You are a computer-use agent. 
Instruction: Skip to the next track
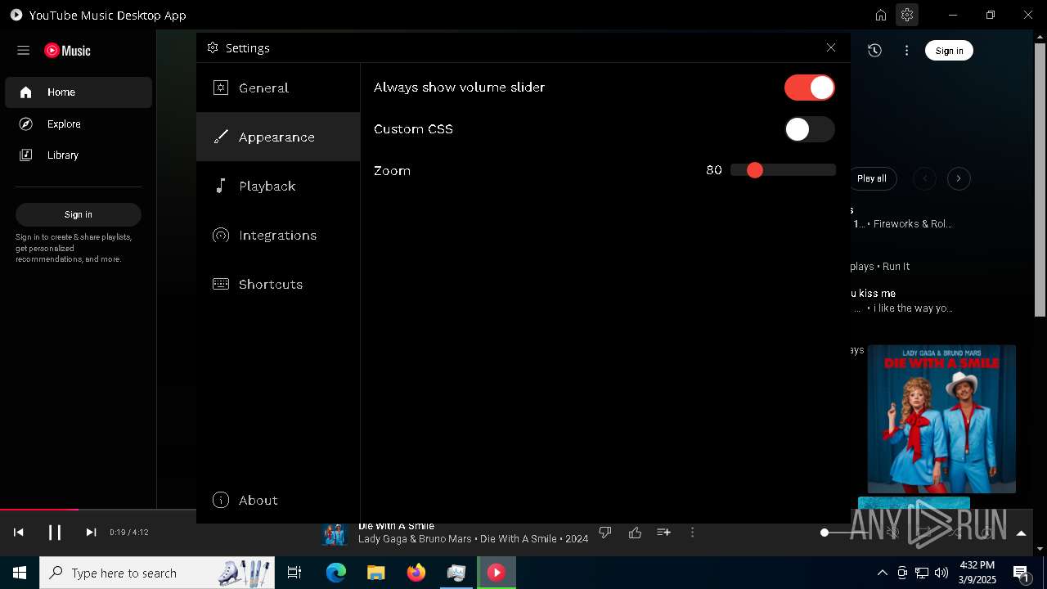[x=91, y=533]
